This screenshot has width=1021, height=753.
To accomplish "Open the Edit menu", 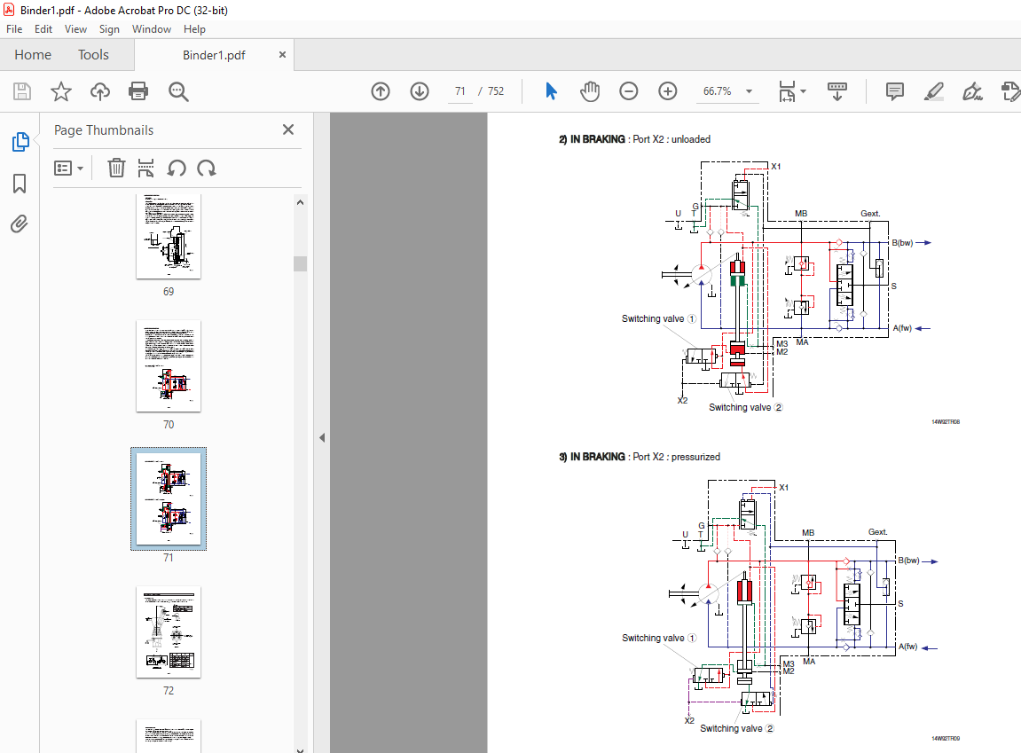I will point(43,28).
